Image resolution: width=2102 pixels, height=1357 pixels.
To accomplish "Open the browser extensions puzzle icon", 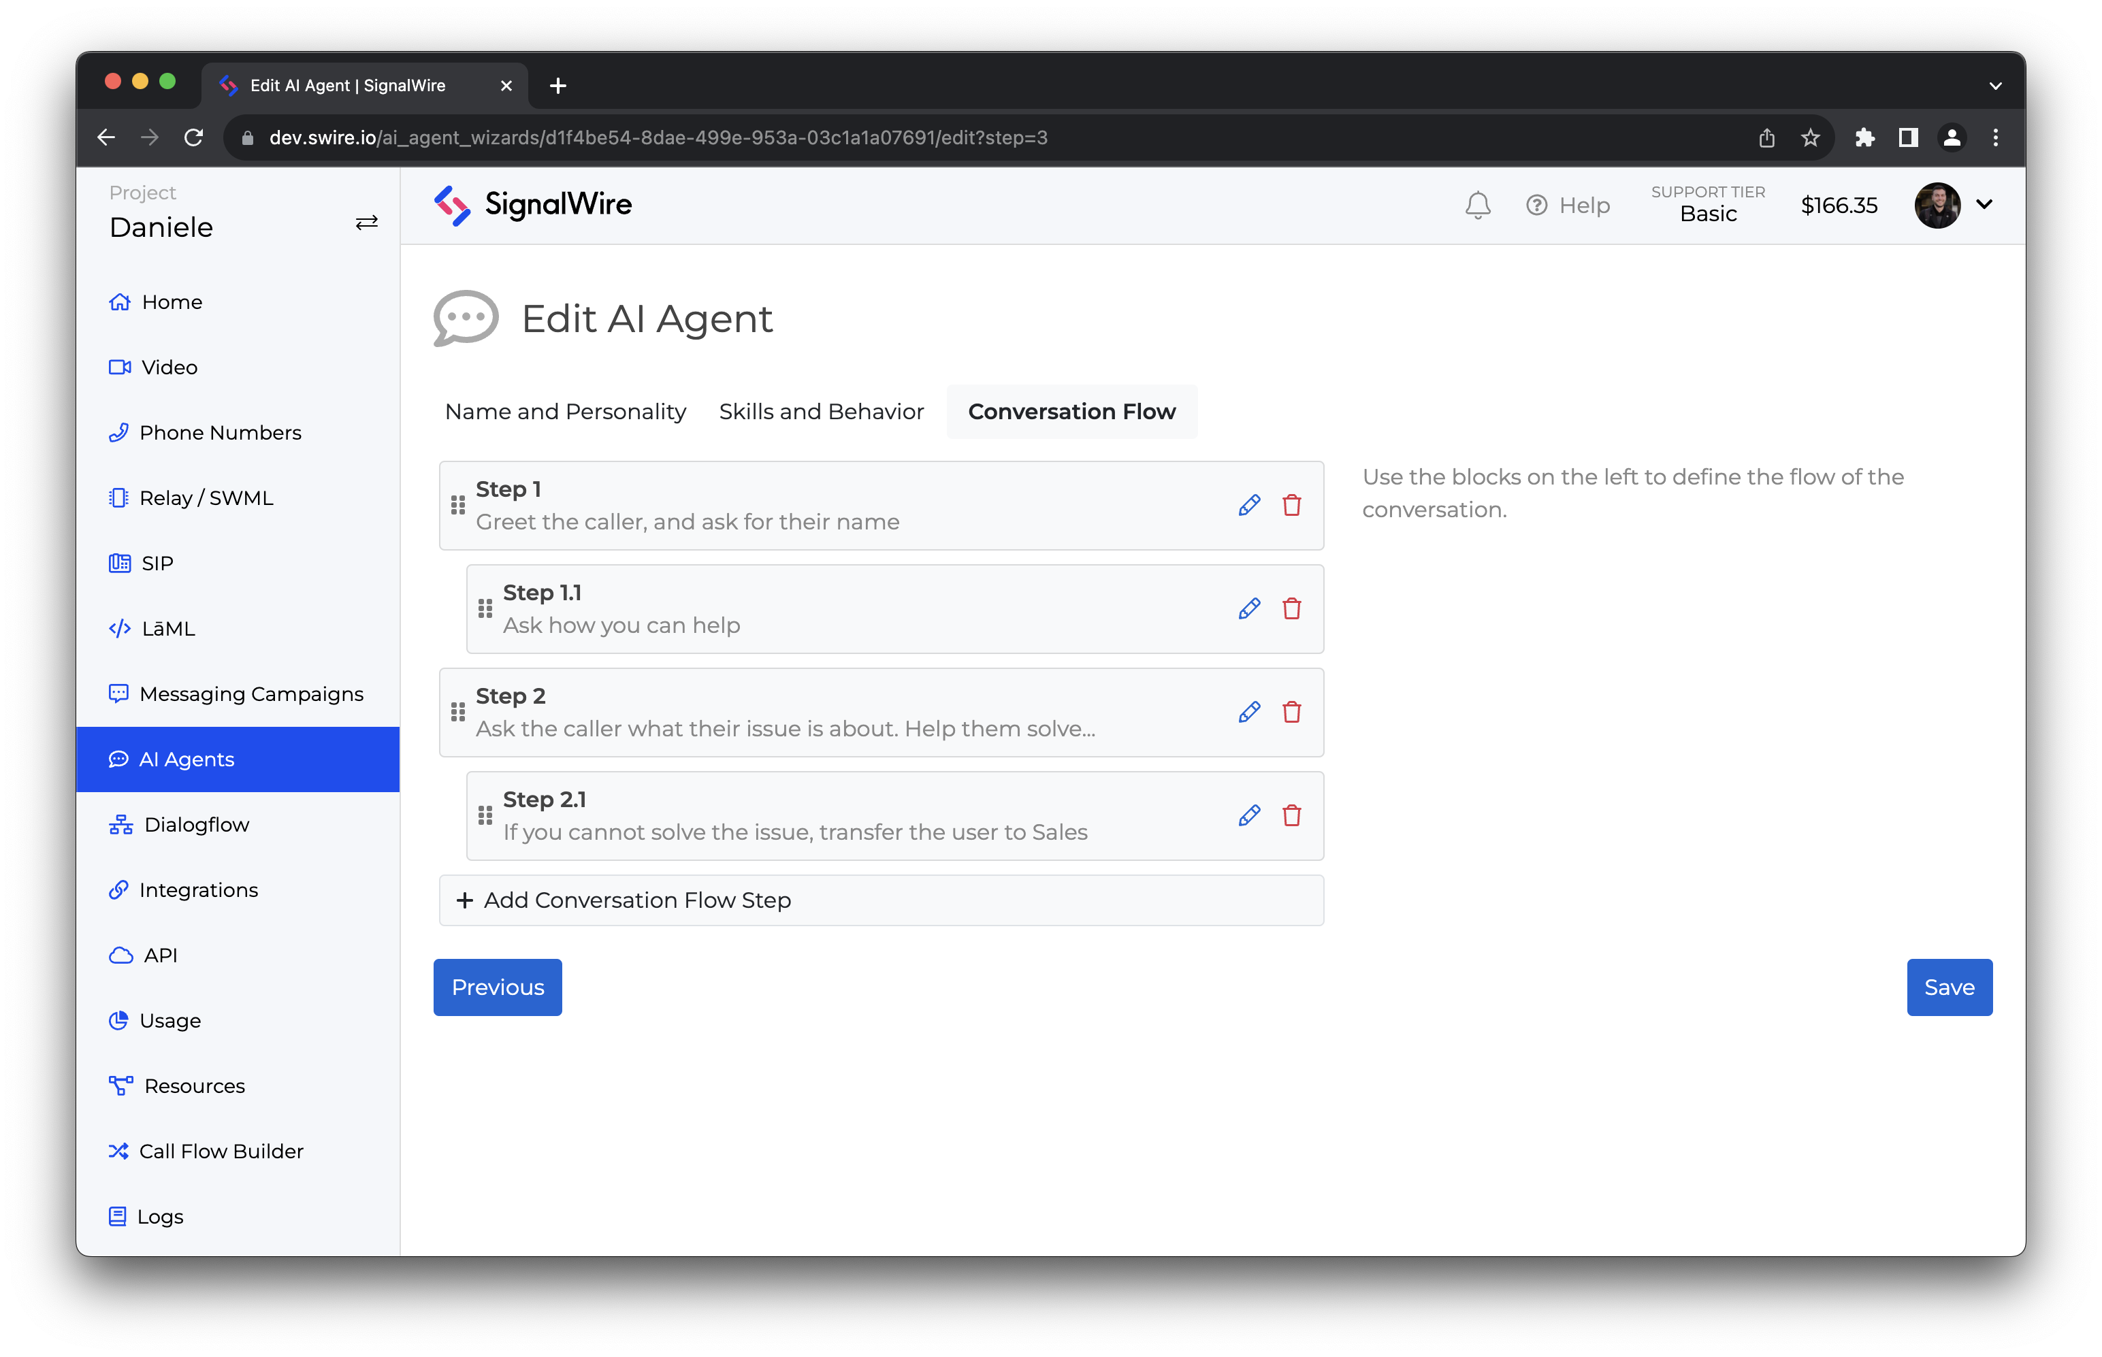I will (x=1864, y=137).
